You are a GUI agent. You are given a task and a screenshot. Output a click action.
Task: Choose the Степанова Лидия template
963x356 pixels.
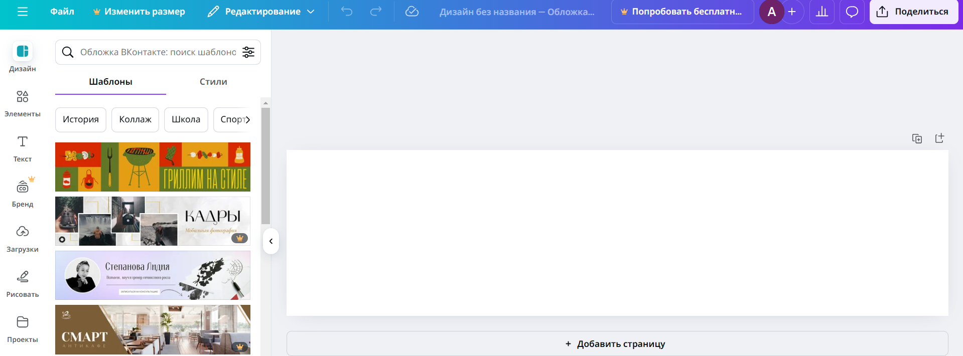point(153,275)
